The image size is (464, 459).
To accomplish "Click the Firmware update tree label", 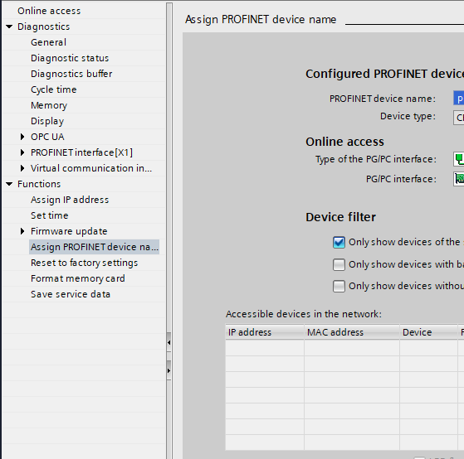I will (69, 231).
